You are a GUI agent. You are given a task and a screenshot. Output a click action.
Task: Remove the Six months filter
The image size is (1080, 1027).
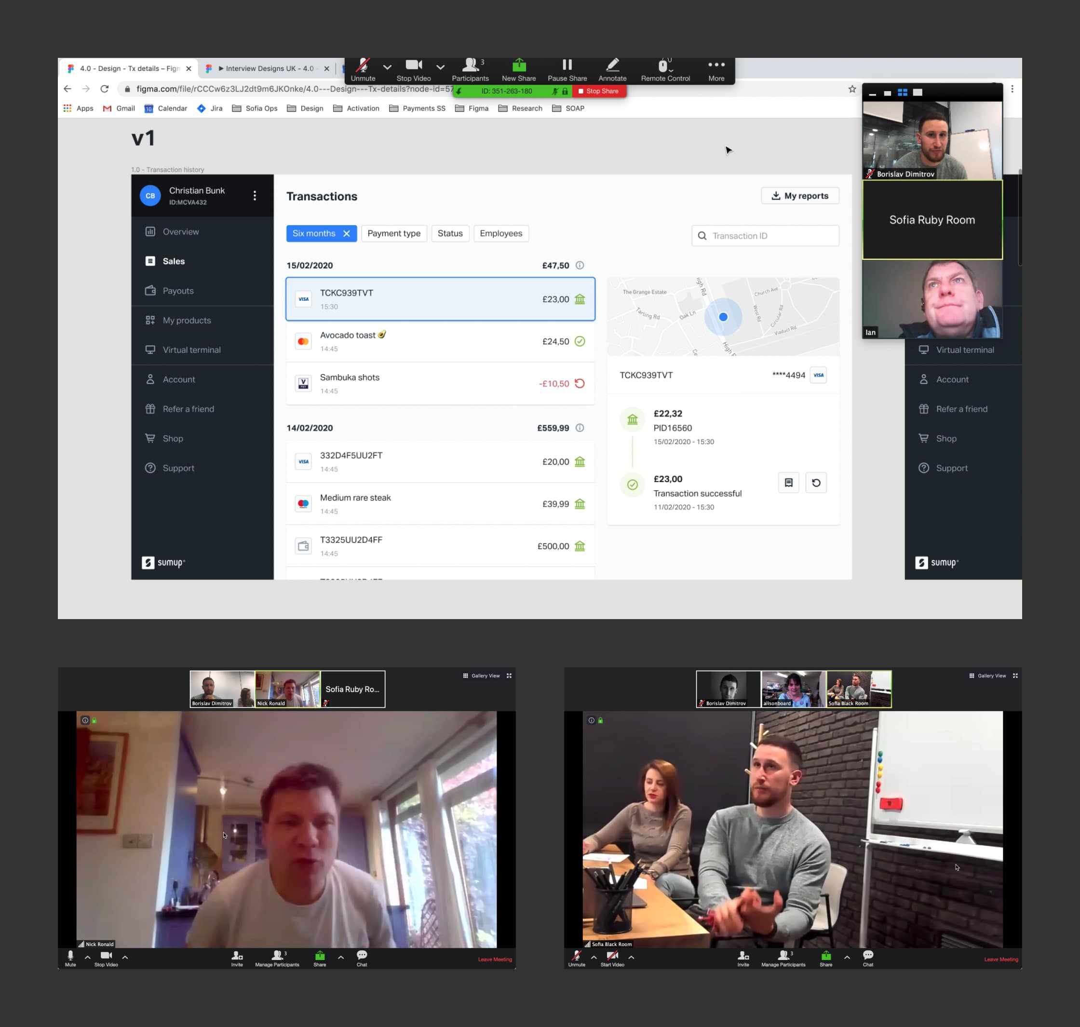tap(347, 234)
